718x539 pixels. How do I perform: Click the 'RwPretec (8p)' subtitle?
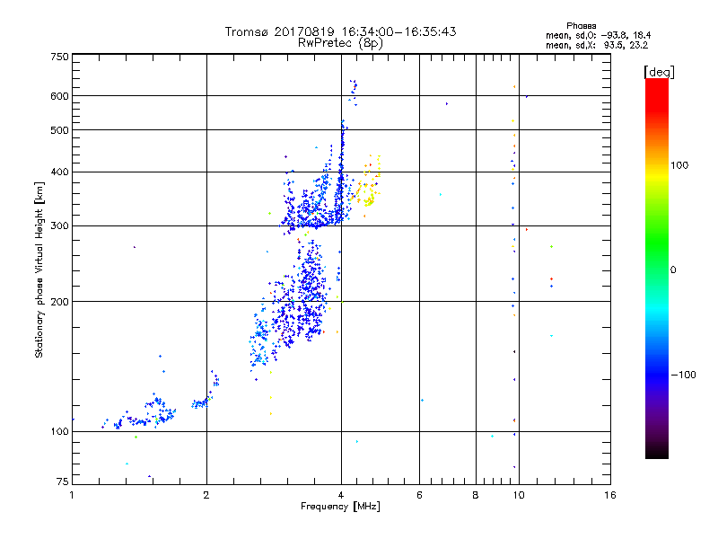[x=340, y=43]
